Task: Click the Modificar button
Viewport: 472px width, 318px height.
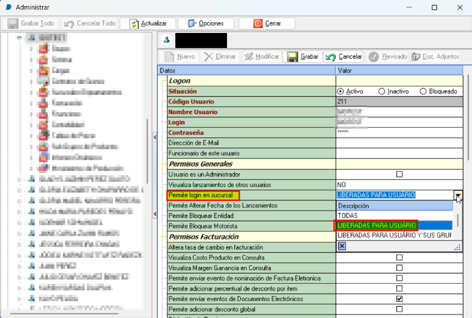Action: click(262, 56)
